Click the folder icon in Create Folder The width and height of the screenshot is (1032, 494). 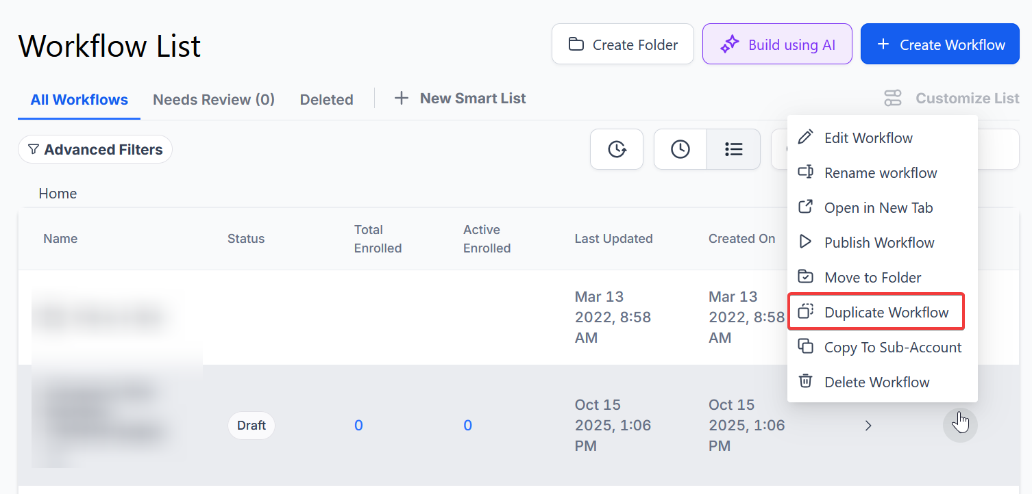(576, 44)
